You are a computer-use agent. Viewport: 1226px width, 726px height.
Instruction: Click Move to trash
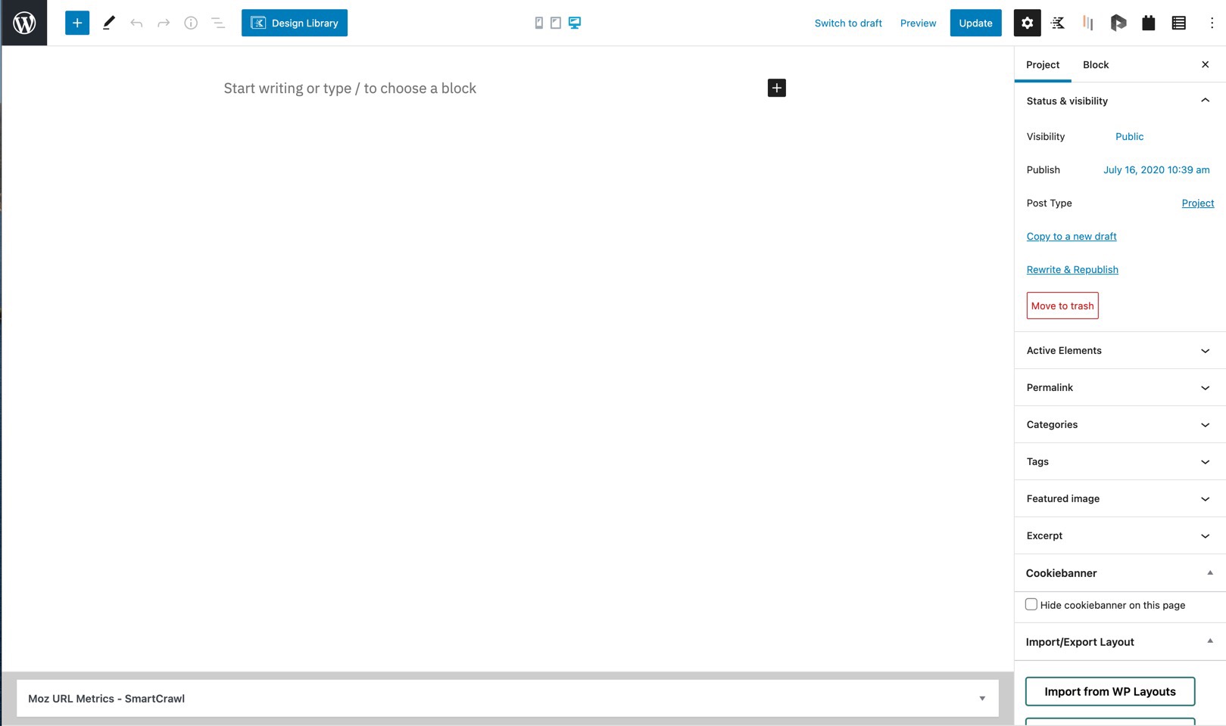tap(1062, 306)
